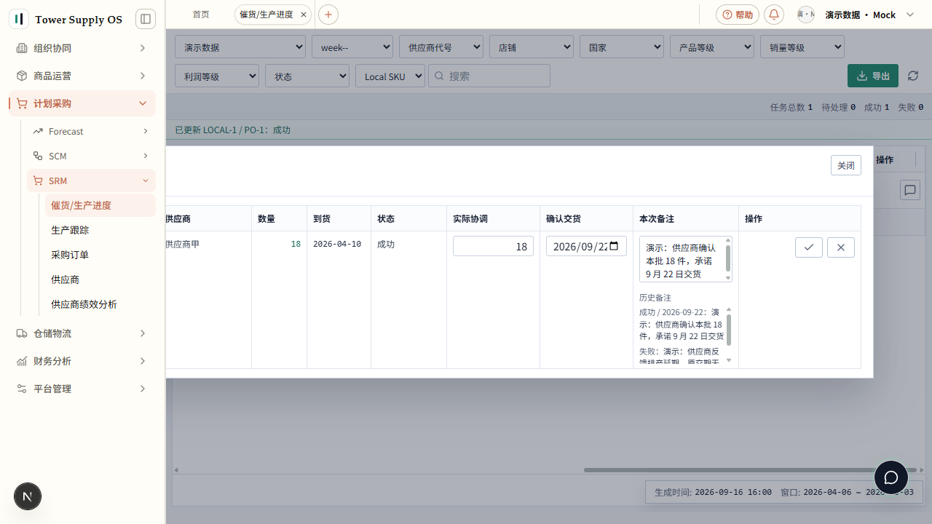Click the refresh icon next to export
The height and width of the screenshot is (524, 932).
tap(913, 76)
